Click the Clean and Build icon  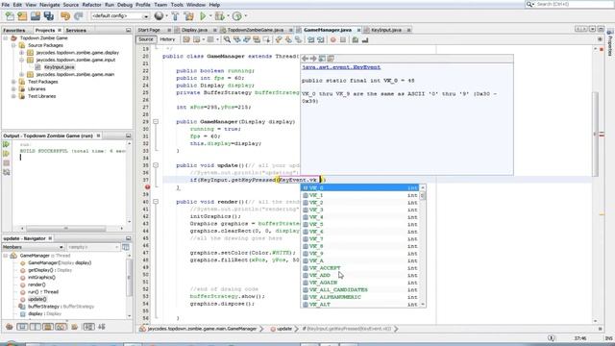click(189, 16)
